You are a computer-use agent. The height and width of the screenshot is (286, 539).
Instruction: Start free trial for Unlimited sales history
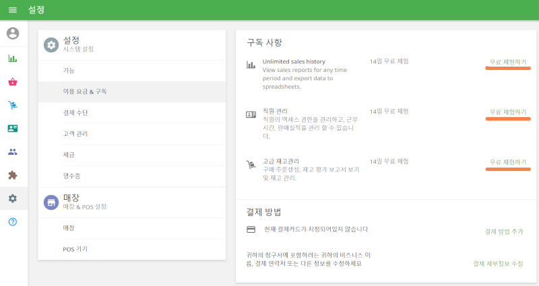coord(507,62)
